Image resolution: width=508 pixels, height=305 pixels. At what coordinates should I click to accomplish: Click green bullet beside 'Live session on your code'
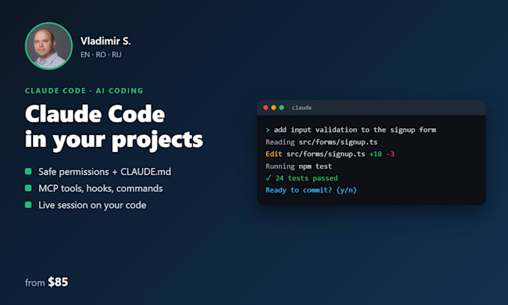(x=28, y=205)
